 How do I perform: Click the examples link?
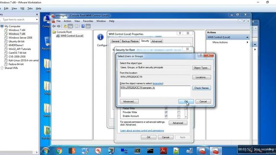pyautogui.click(x=158, y=84)
